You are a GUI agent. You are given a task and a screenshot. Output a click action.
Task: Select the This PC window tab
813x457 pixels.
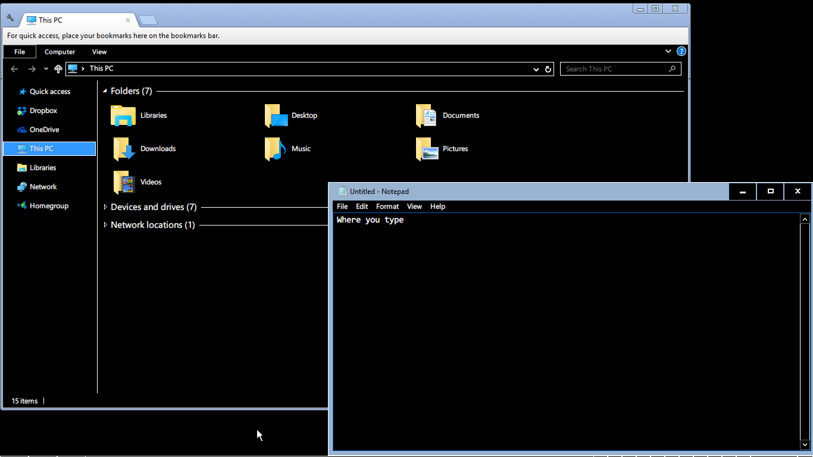tap(79, 20)
